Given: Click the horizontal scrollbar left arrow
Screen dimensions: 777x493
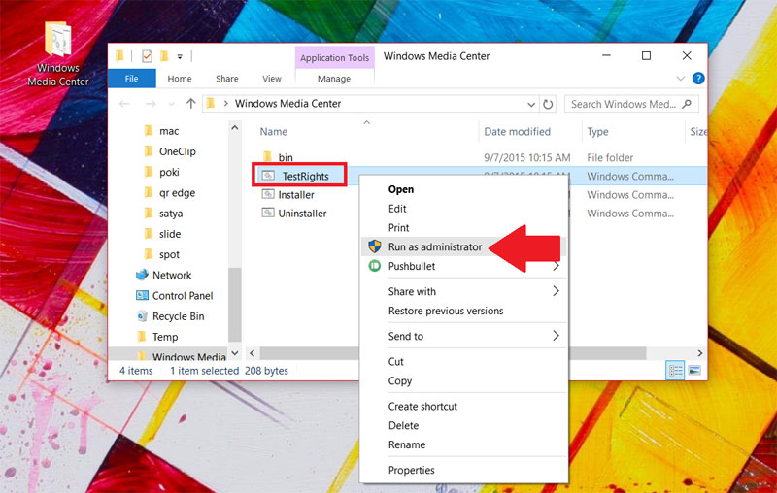Looking at the screenshot, I should [253, 353].
